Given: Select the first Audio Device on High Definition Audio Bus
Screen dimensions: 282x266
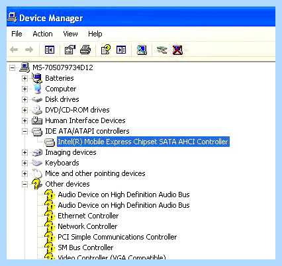Looking at the screenshot, I should 124,195.
